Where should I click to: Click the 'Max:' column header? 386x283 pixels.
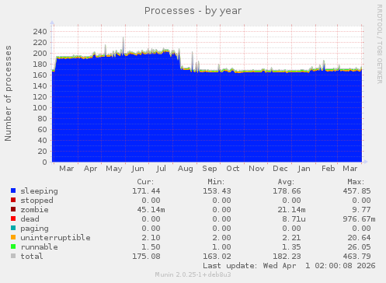tap(356, 182)
